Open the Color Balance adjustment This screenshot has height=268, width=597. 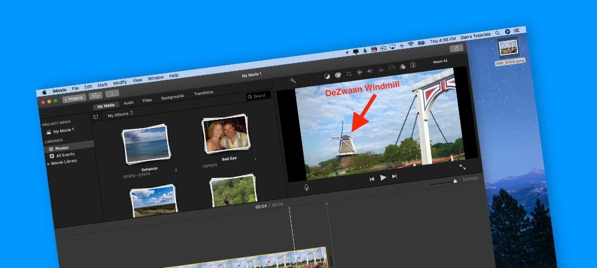coord(327,76)
